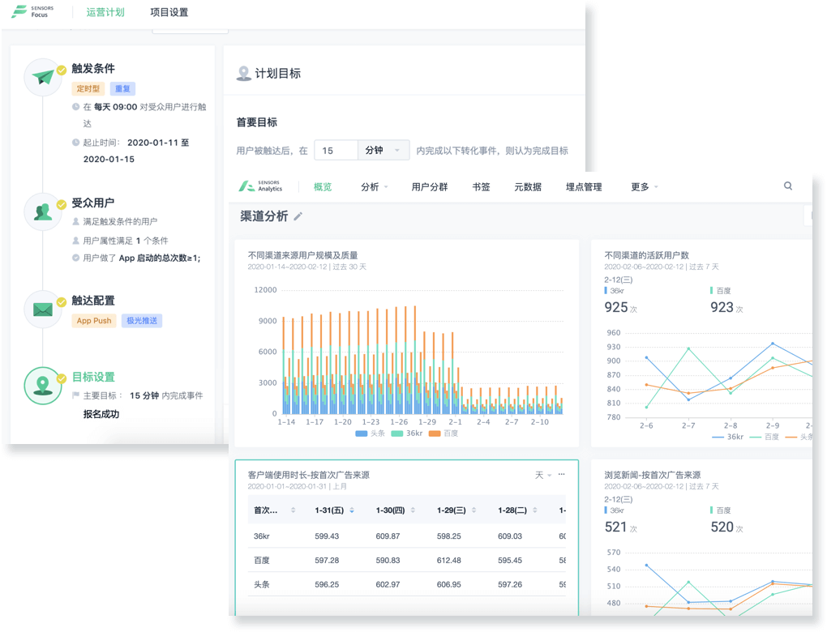Click the pencil edit icon beside 渠道分析

pyautogui.click(x=298, y=216)
